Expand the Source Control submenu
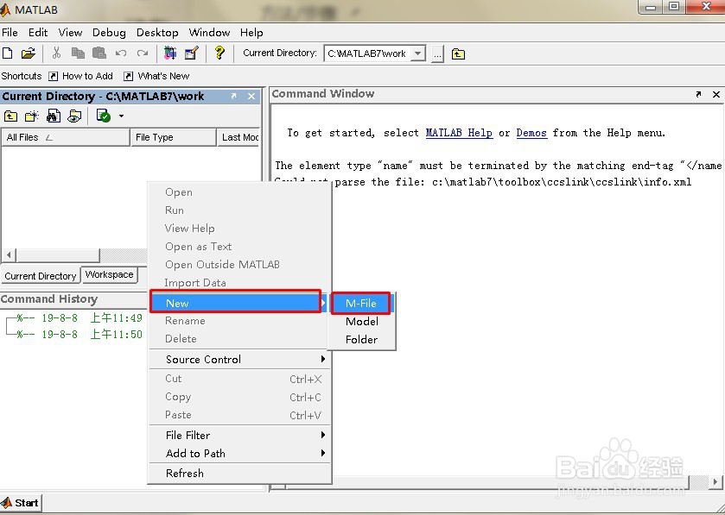This screenshot has width=725, height=515. pyautogui.click(x=238, y=360)
